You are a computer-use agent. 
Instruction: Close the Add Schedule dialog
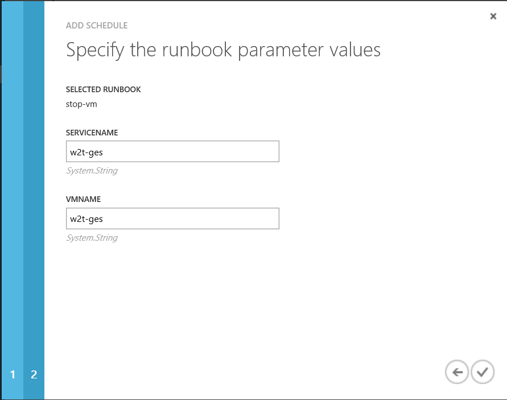493,16
